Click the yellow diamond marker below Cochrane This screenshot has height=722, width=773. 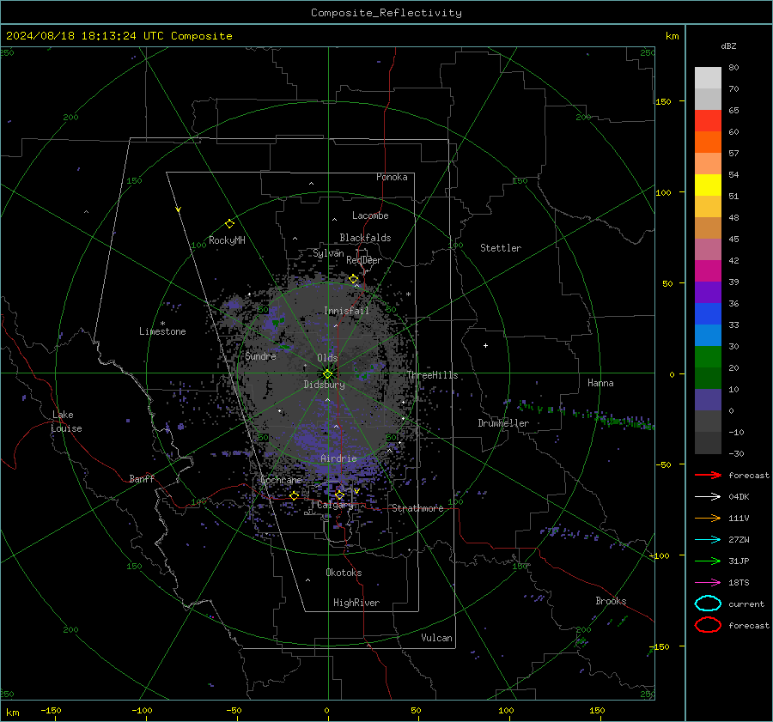[x=295, y=495]
